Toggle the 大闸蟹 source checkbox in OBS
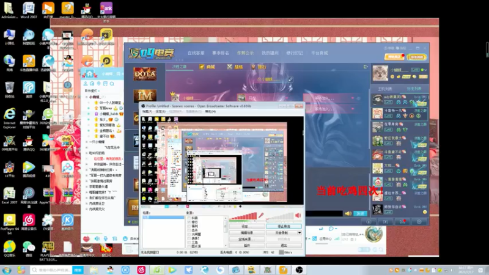The width and height of the screenshot is (489, 275). [x=189, y=234]
